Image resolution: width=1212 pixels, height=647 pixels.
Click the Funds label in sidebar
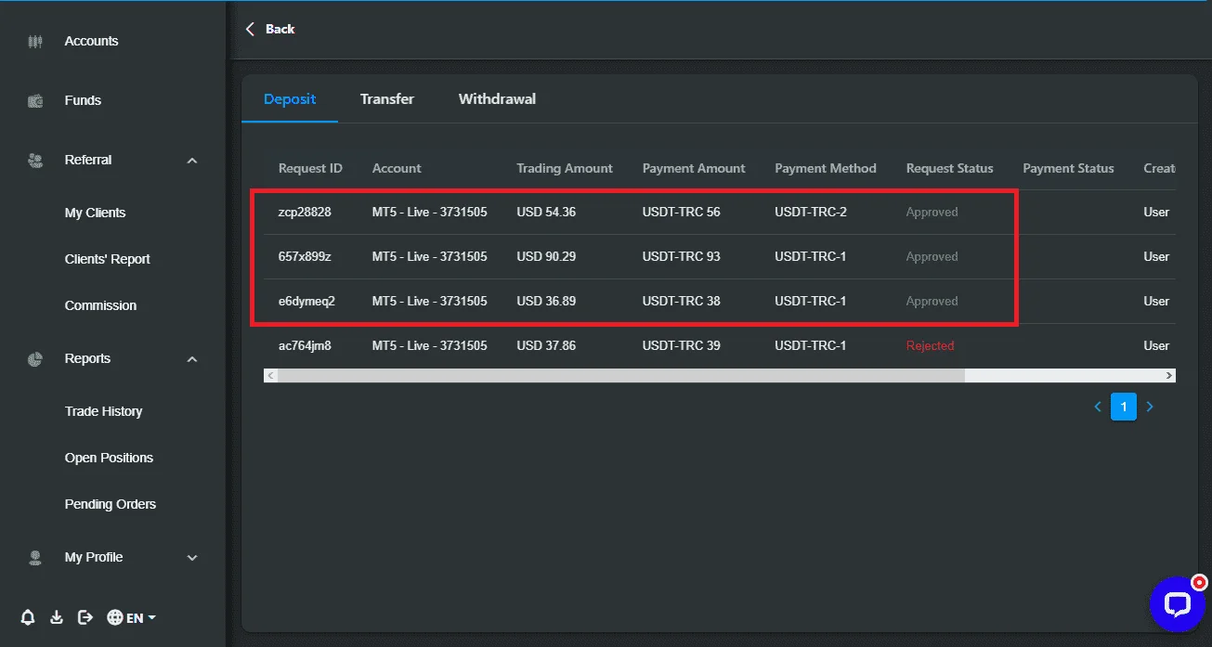[83, 101]
